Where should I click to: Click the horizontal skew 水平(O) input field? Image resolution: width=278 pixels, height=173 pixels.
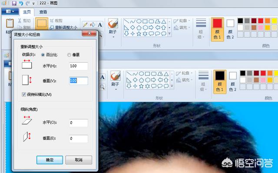(79, 123)
